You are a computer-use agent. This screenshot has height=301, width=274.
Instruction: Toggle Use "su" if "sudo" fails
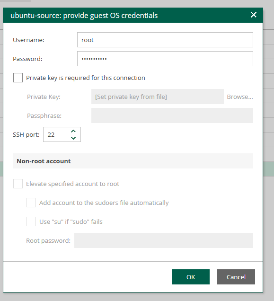tap(31, 221)
